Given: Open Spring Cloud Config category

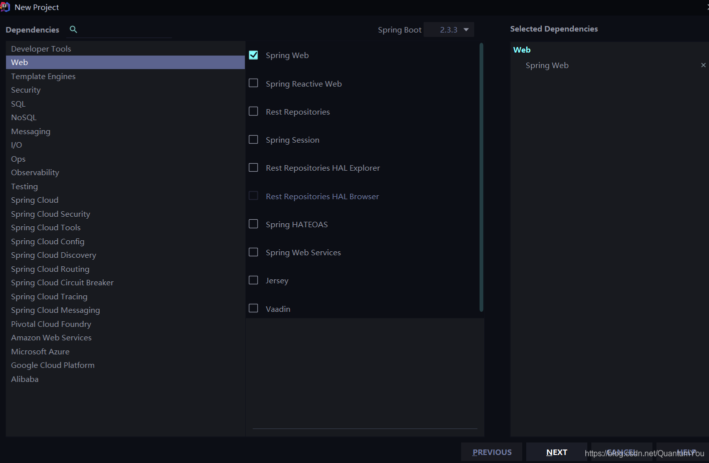Looking at the screenshot, I should pyautogui.click(x=125, y=241).
